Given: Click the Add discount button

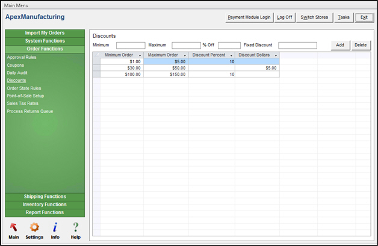Looking at the screenshot, I should 340,45.
